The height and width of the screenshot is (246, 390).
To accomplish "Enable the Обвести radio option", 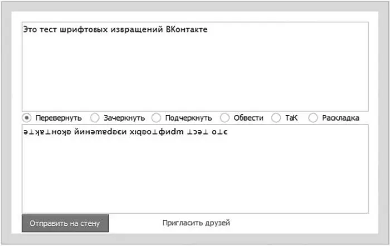I will [x=225, y=118].
